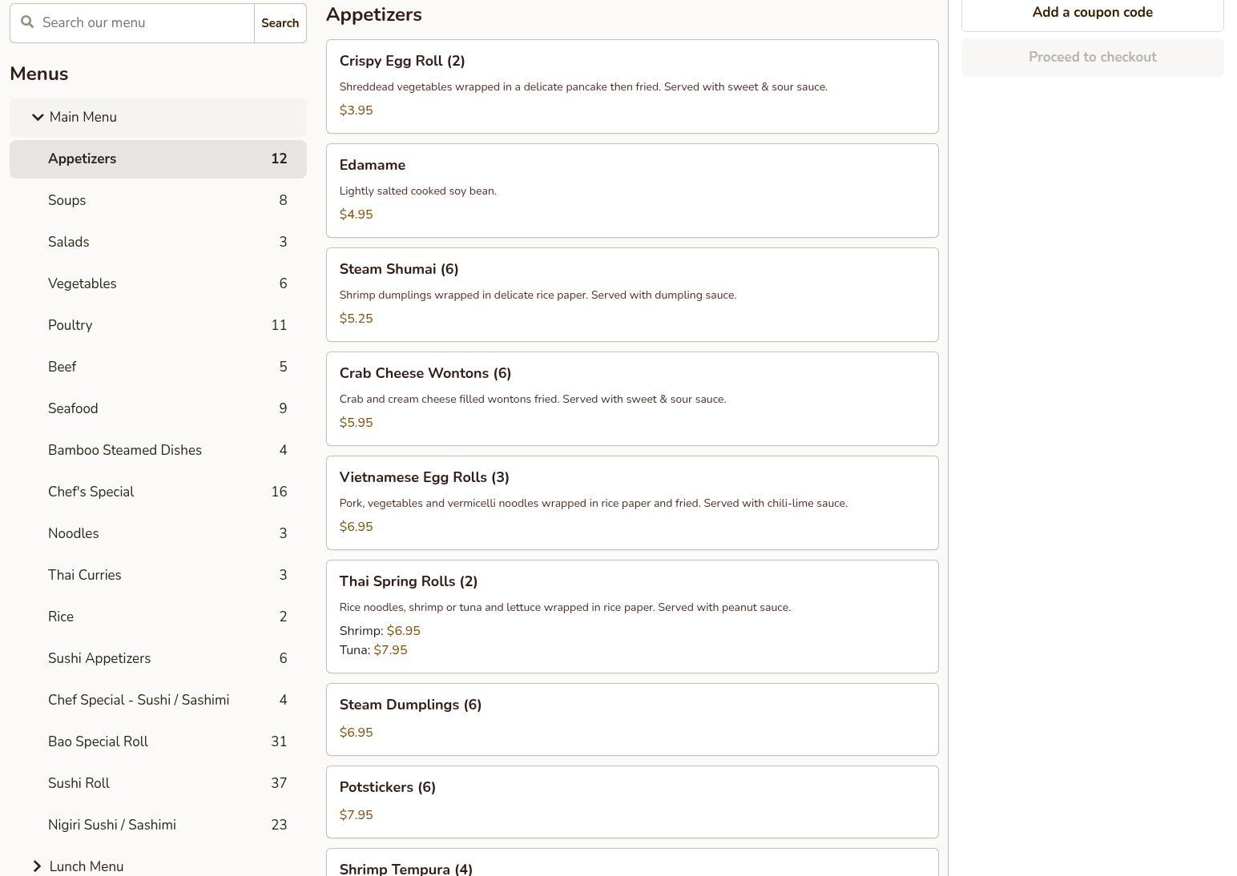Go to the Salads category
This screenshot has height=876, width=1237.
coord(158,242)
